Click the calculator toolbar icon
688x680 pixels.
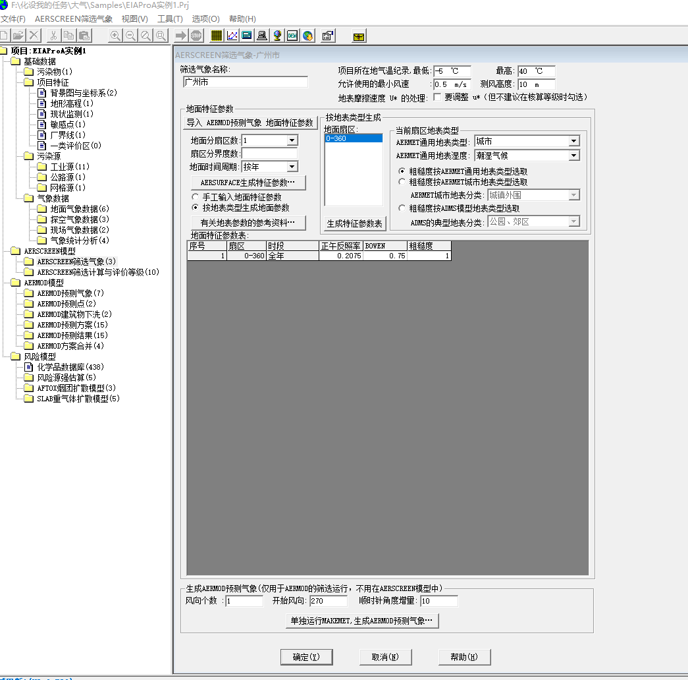coord(247,36)
